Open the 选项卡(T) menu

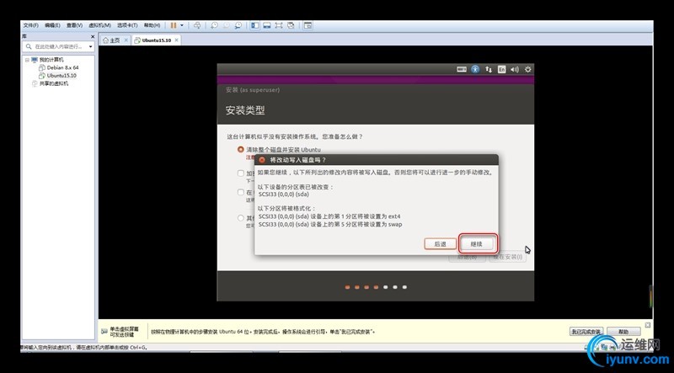tap(127, 25)
